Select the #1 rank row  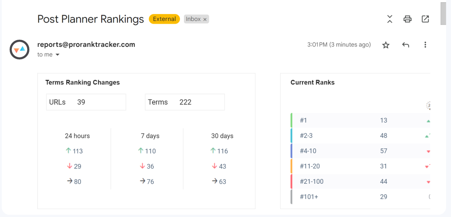click(x=360, y=120)
